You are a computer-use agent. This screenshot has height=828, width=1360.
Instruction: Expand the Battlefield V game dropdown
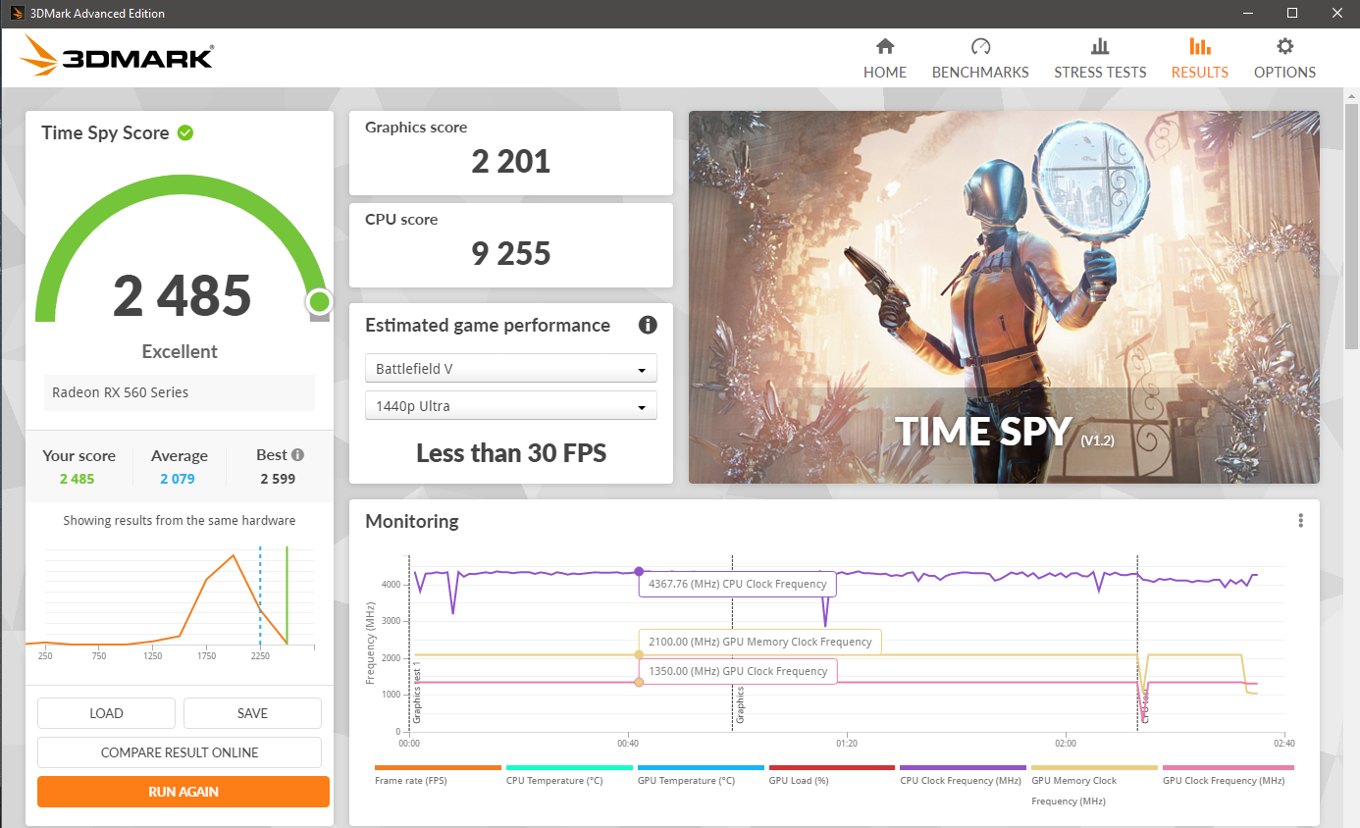[510, 369]
